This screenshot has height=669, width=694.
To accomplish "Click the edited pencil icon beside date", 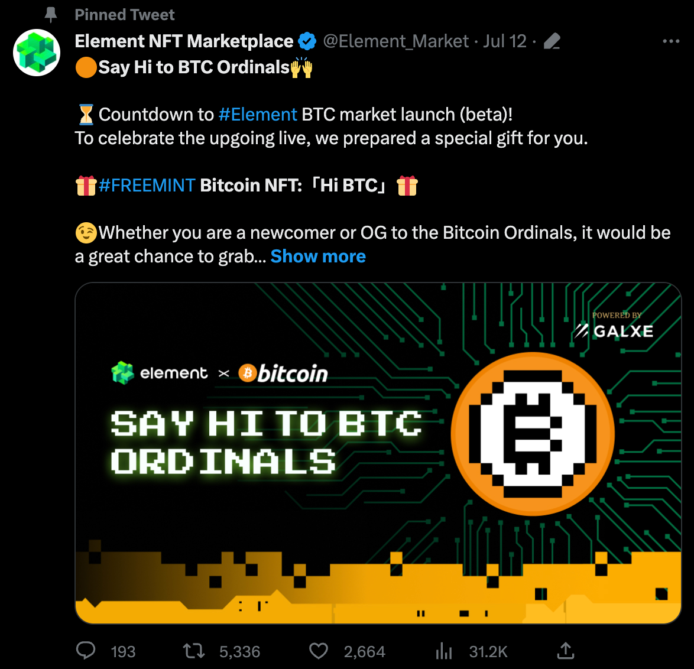I will 552,41.
